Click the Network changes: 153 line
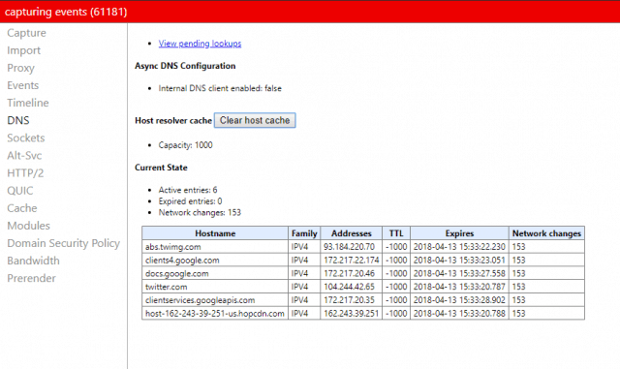Viewport: 620px width, 369px height. [200, 212]
